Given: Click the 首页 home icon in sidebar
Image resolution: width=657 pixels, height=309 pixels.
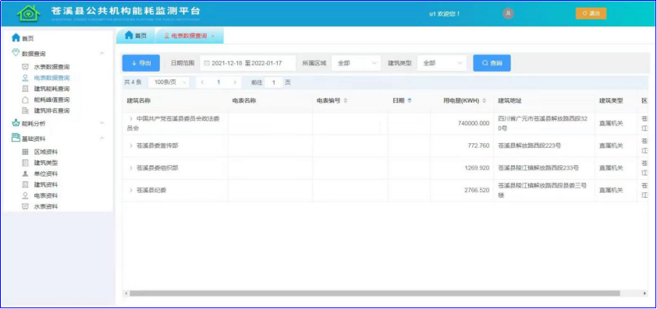Looking at the screenshot, I should (x=16, y=38).
